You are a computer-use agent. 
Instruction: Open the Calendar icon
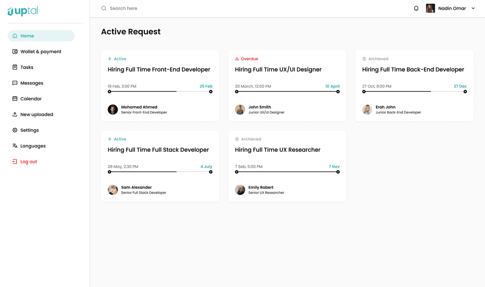click(x=14, y=99)
